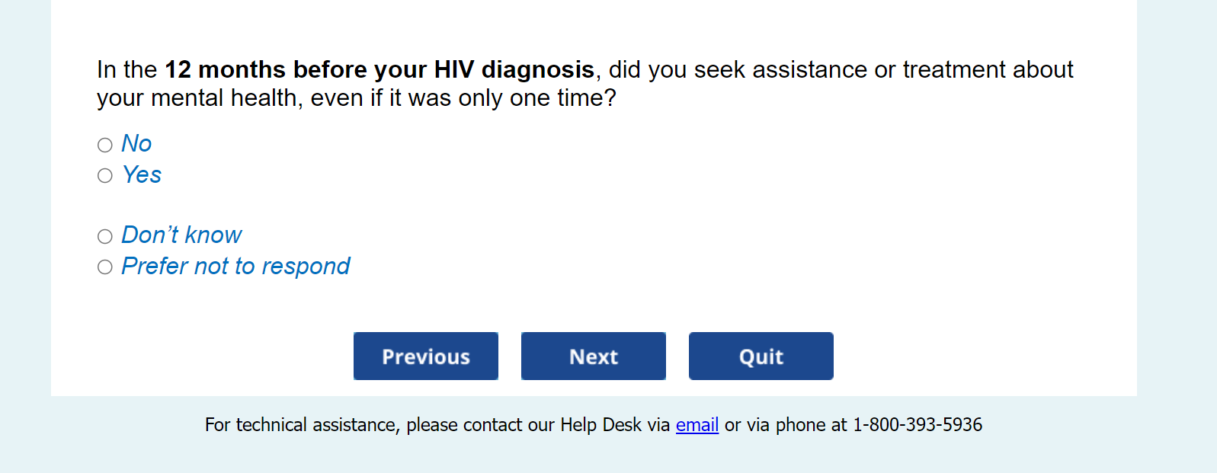The height and width of the screenshot is (473, 1217).
Task: Exit the survey using Quit
Action: (x=761, y=356)
